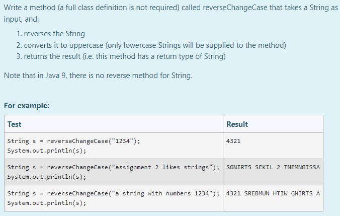Click code line with "a string with numbers 1234"
The image size is (340, 216).
tap(113, 193)
